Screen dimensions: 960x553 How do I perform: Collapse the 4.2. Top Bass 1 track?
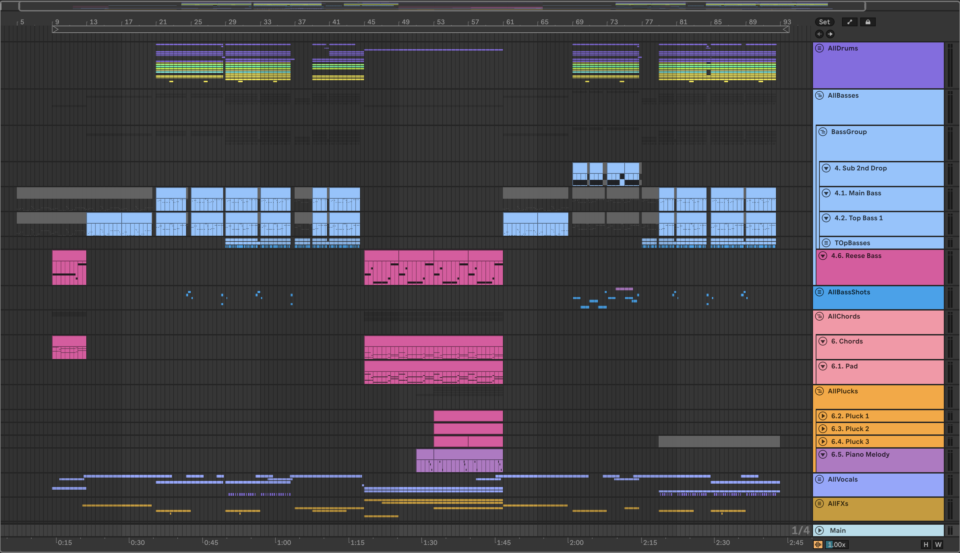tap(826, 218)
